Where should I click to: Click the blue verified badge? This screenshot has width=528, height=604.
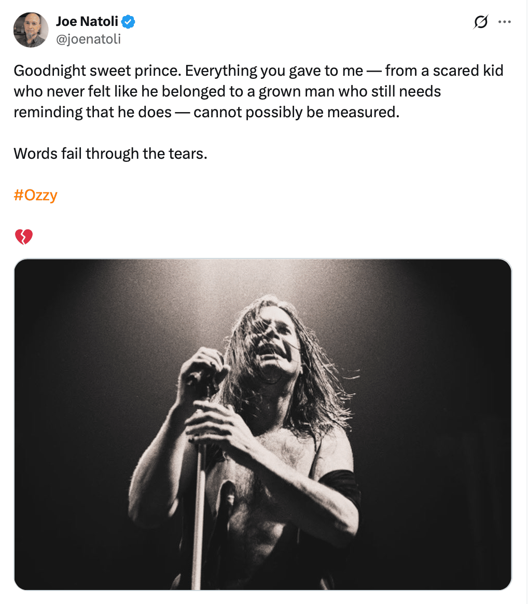point(128,22)
